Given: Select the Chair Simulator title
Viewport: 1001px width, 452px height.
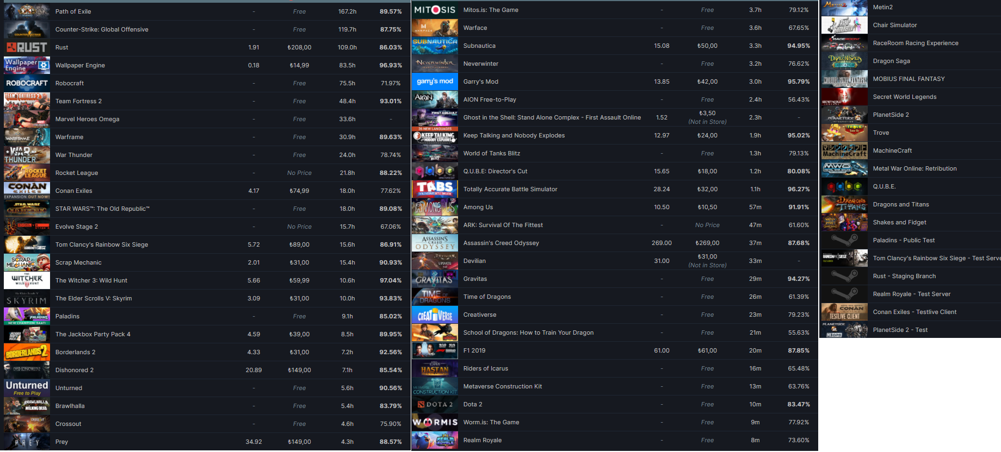Looking at the screenshot, I should tap(895, 25).
